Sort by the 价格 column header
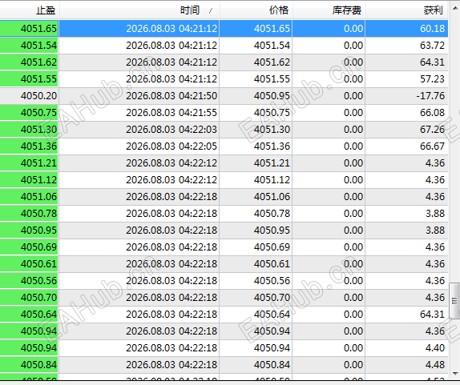The width and height of the screenshot is (460, 385). click(256, 10)
